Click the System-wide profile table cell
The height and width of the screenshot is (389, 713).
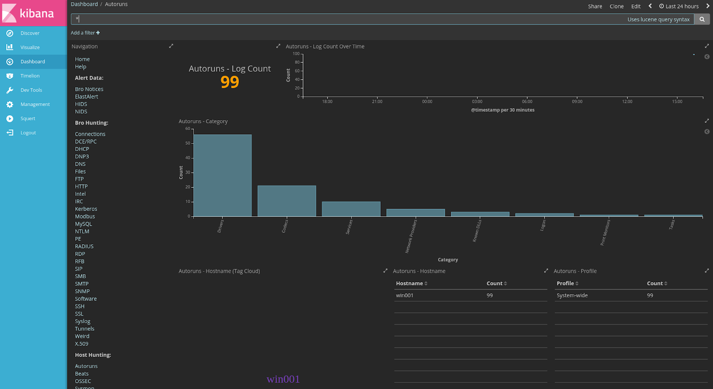(572, 296)
